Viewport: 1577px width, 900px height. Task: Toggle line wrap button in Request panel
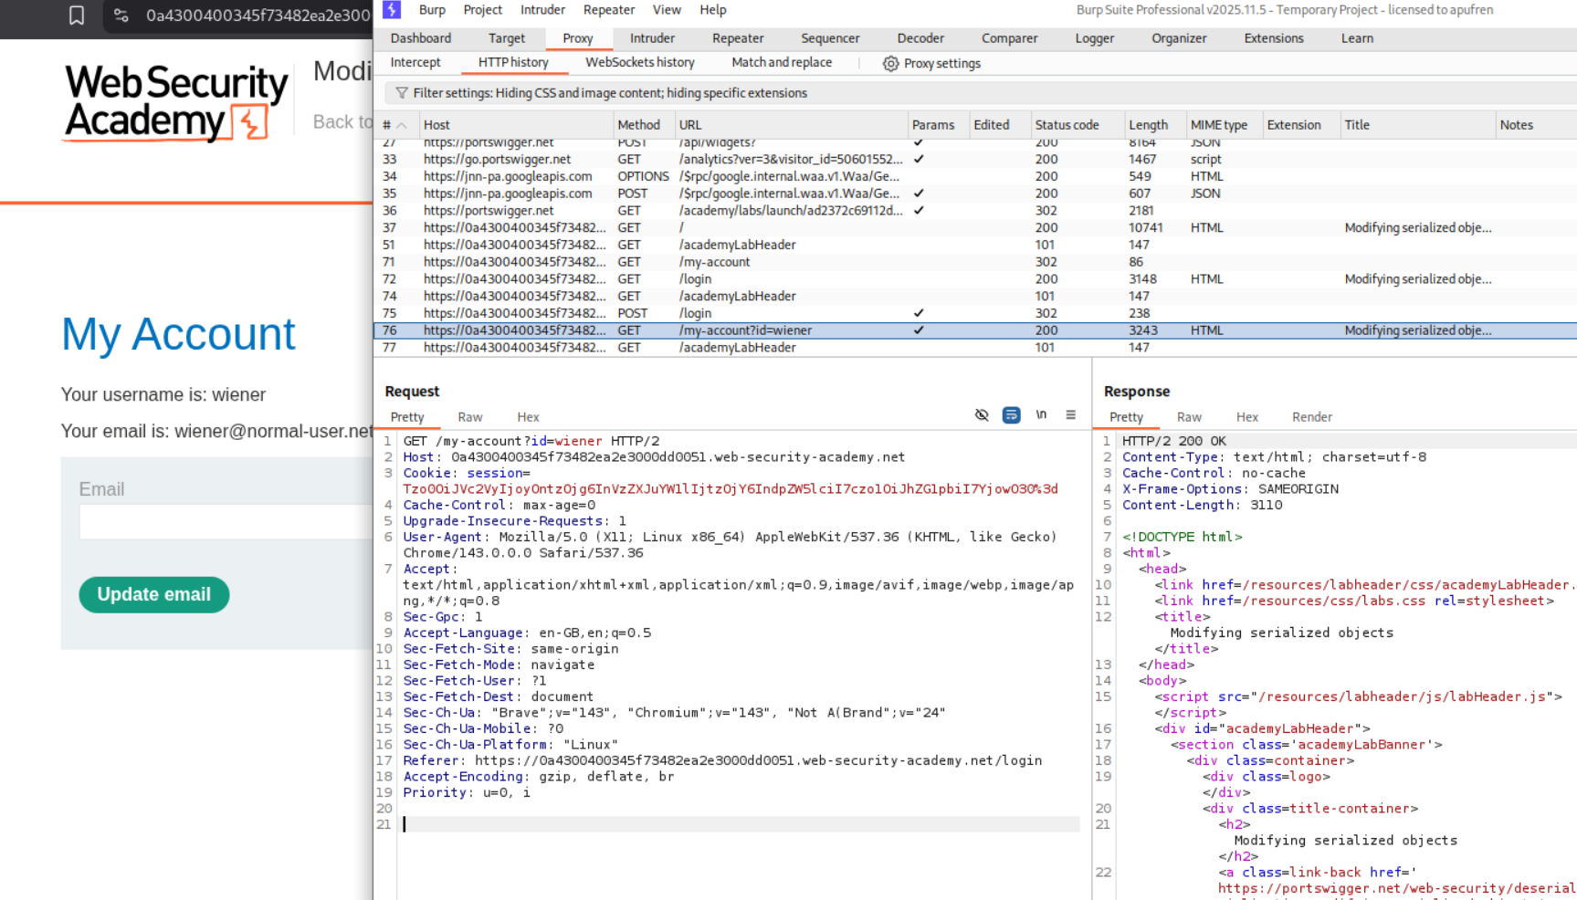tap(1011, 415)
